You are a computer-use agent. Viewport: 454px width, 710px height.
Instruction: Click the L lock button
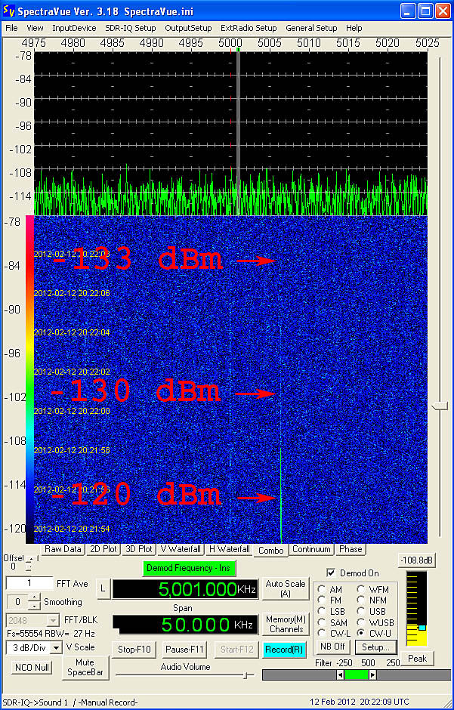click(x=103, y=588)
